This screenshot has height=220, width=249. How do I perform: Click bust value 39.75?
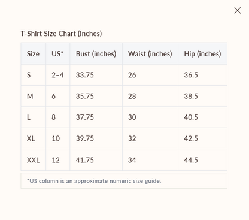[96, 138]
